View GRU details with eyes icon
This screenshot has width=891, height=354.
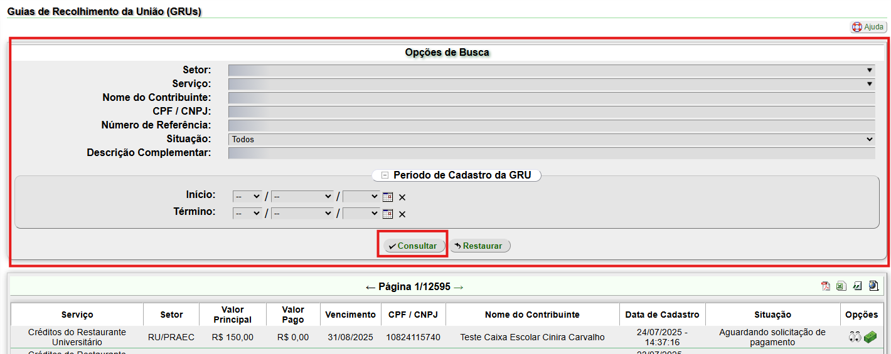[855, 337]
